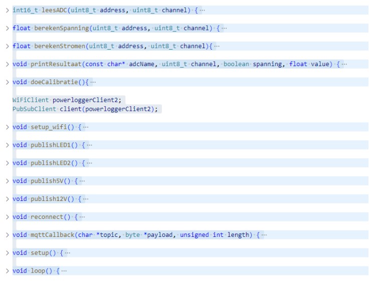380x282 pixels.
Task: Expand the setup_wifi function chevron
Action: click(x=7, y=127)
